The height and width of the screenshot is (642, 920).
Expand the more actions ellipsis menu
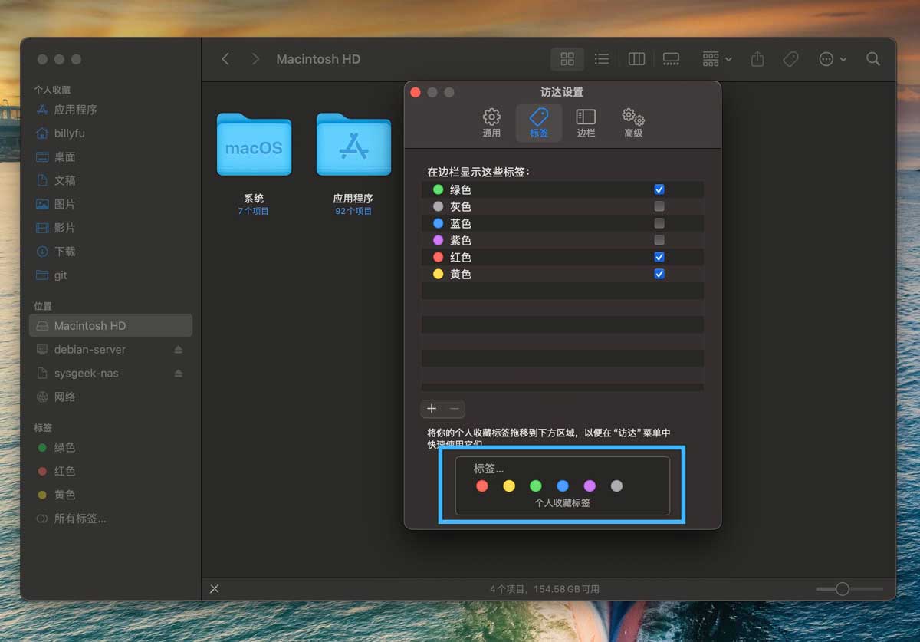(832, 59)
